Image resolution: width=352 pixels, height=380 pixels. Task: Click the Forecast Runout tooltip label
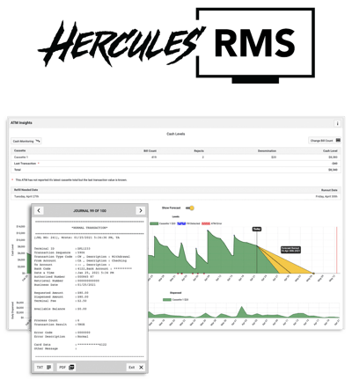click(x=290, y=250)
